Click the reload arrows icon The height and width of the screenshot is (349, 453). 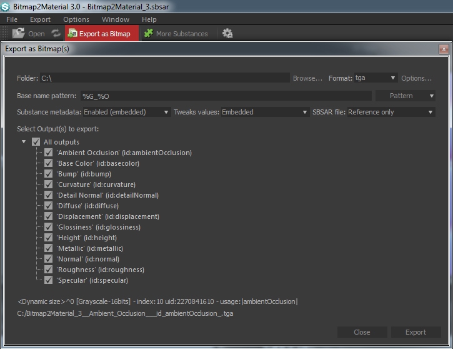(x=56, y=33)
